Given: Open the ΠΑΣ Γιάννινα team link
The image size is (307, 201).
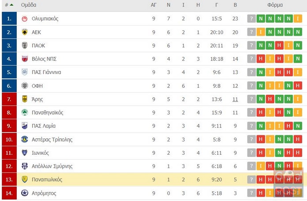Looking at the screenshot, I should click(x=46, y=72).
